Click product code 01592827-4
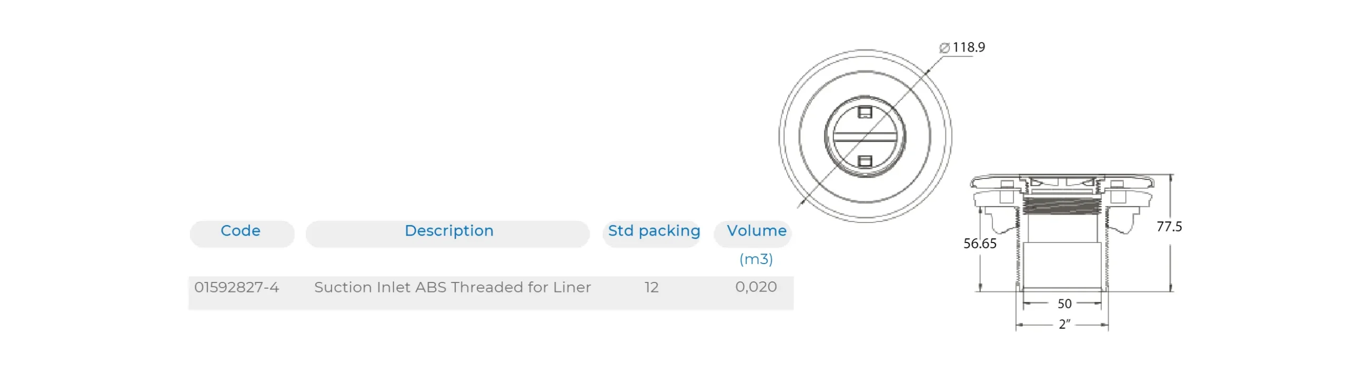The width and height of the screenshot is (1347, 384). 237,287
